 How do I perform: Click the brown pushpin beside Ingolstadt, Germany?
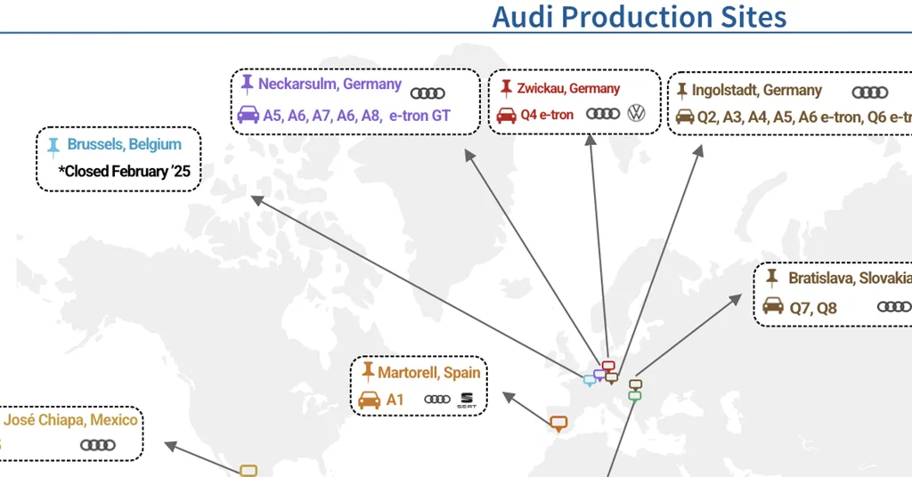681,90
